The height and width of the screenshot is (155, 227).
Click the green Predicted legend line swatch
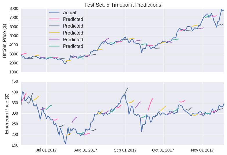pyautogui.click(x=54, y=46)
